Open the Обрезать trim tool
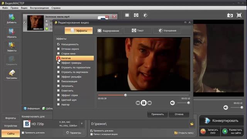This screenshot has width=247, height=139. point(12,33)
